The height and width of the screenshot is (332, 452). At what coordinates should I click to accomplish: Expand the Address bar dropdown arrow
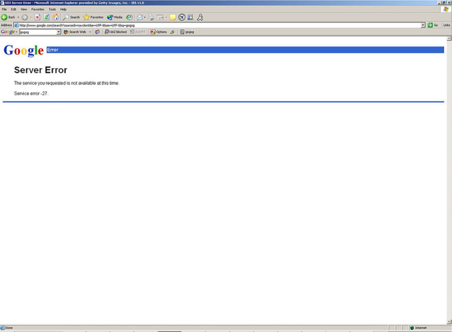423,25
